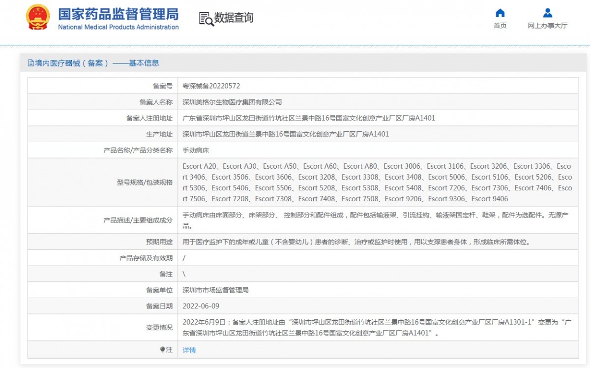Click the 备案人名称 label
The image size is (590, 368).
pyautogui.click(x=156, y=102)
